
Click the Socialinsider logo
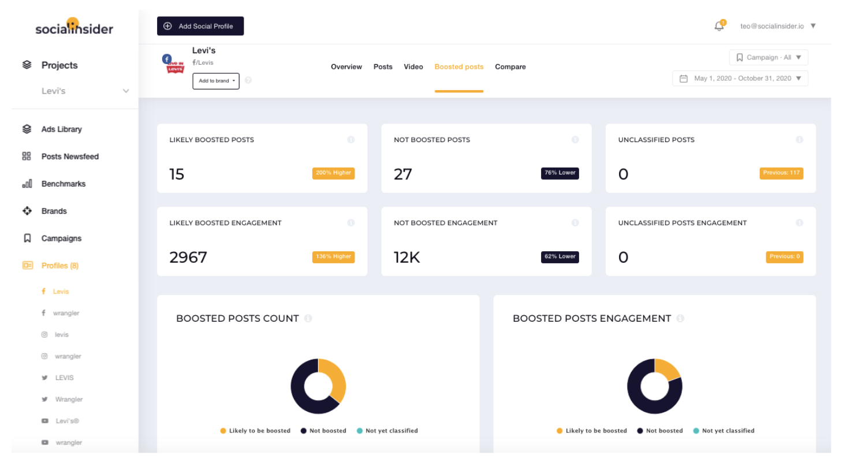[74, 27]
